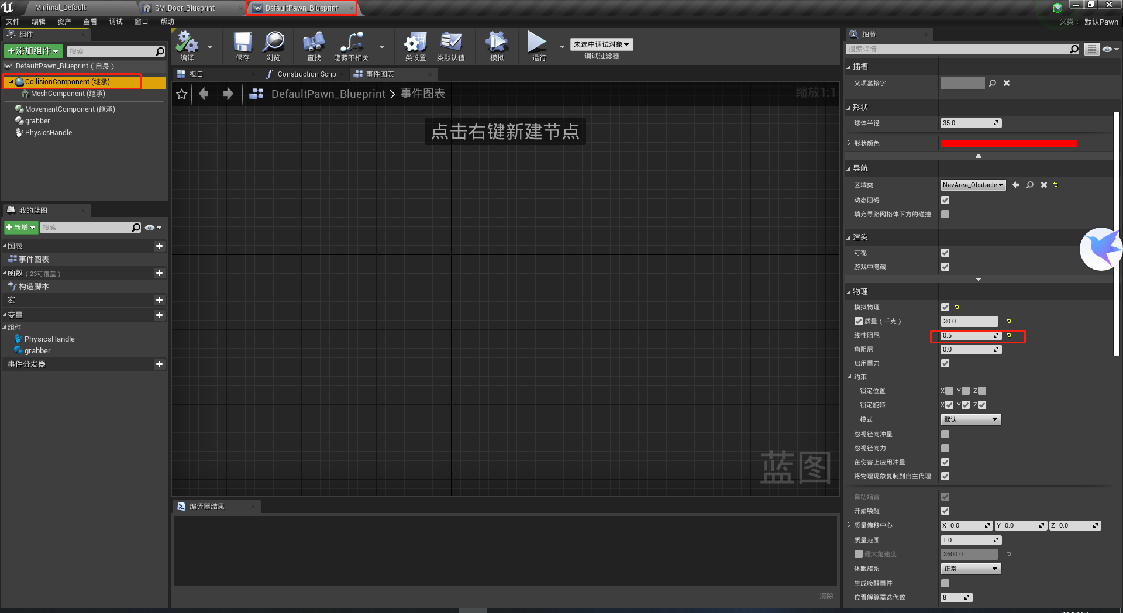Toggle the 模拟物理 checkbox
The width and height of the screenshot is (1123, 613).
click(x=945, y=307)
